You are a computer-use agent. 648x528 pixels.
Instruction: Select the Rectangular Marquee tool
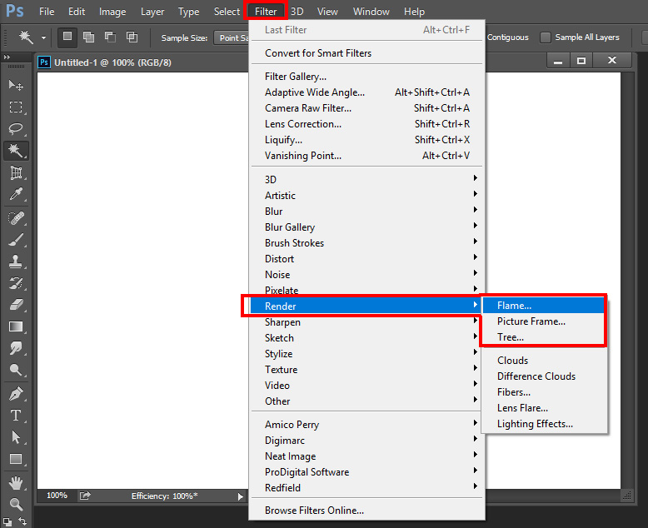coord(16,107)
